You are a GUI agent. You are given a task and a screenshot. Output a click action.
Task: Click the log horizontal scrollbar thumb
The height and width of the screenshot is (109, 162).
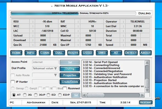click(x=96, y=95)
